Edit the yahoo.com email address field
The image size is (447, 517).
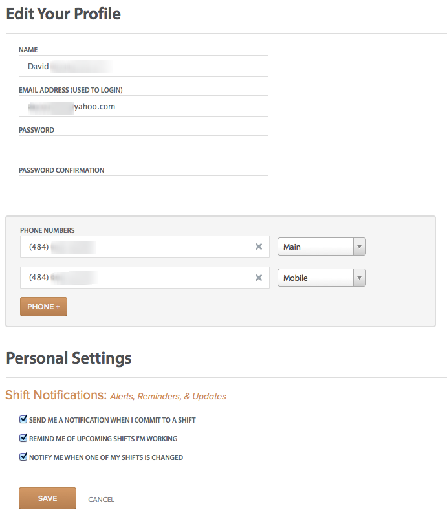144,106
